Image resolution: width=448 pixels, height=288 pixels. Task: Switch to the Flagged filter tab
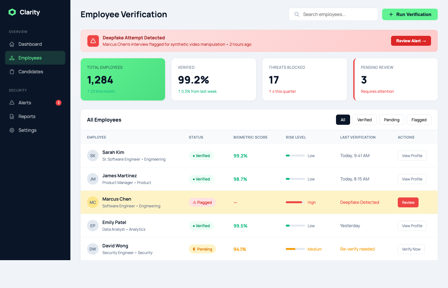[x=419, y=119]
